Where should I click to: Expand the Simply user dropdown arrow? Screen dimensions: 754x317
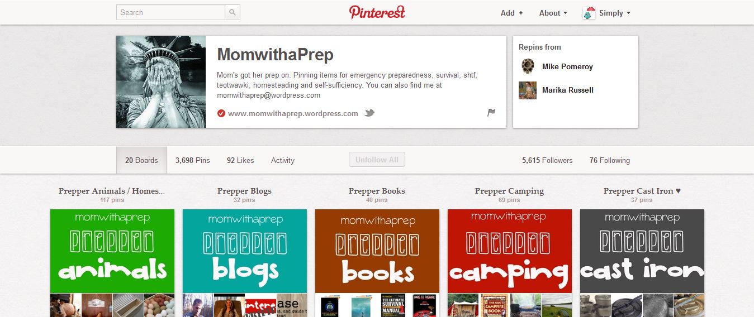(629, 13)
